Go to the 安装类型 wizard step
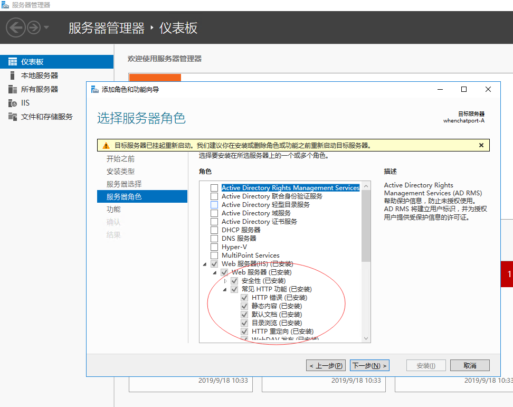This screenshot has height=407, width=513. pos(120,172)
